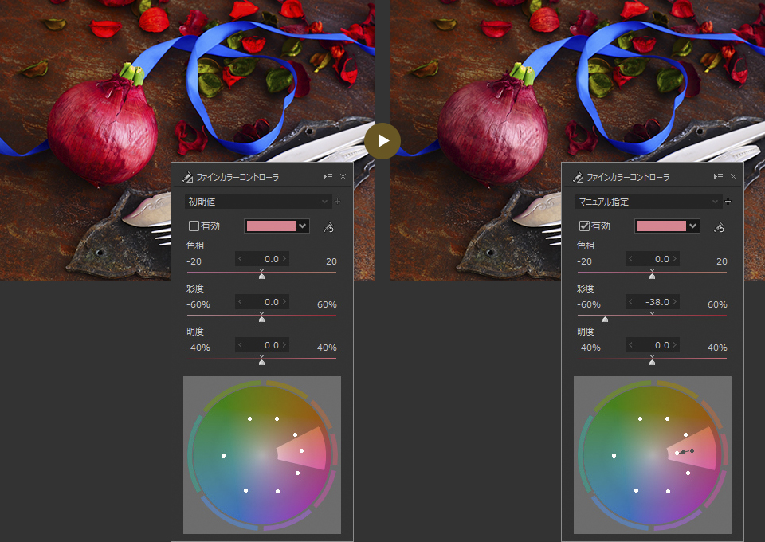Click the decrease arrow of the -38.0 彩度 field
765x542 pixels.
(632, 302)
